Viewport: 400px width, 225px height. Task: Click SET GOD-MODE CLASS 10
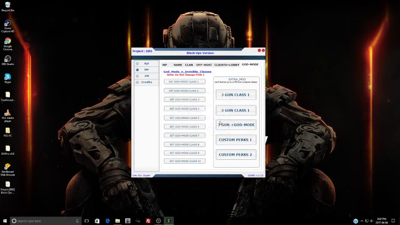point(185,161)
